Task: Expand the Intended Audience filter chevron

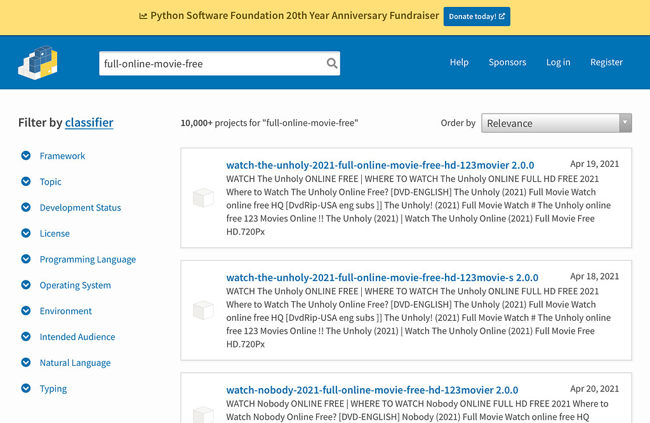Action: click(25, 336)
